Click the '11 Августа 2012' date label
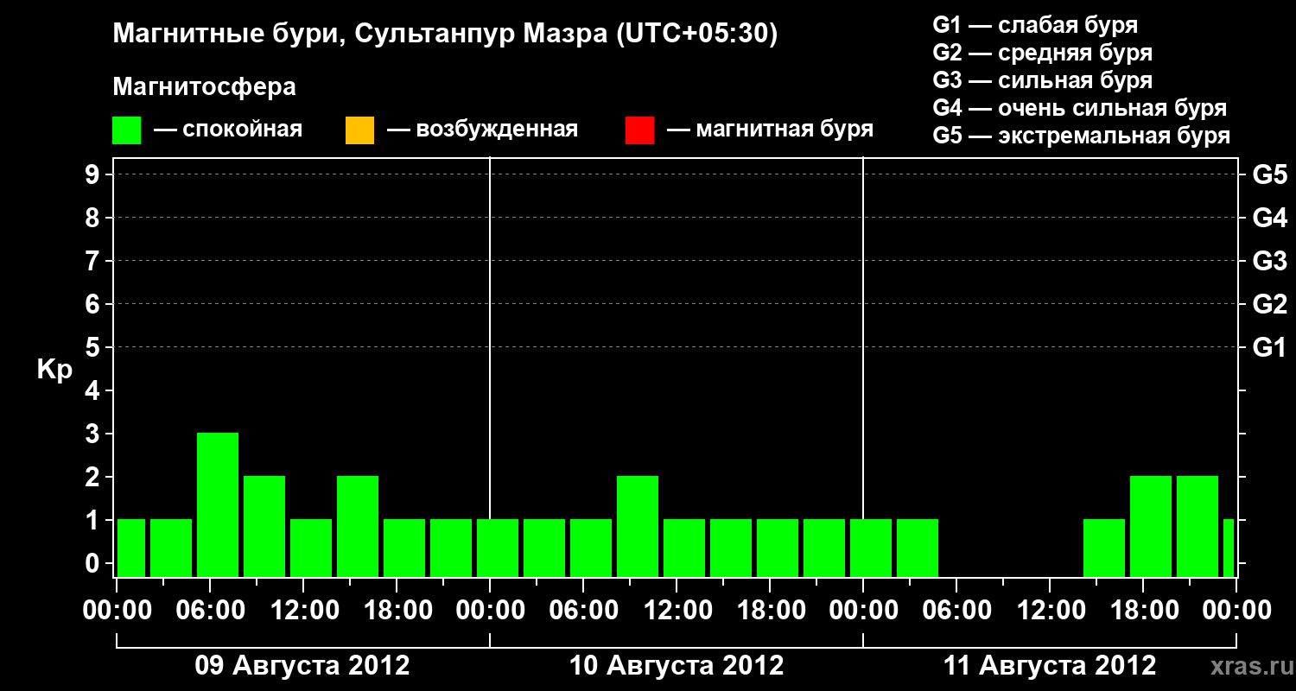This screenshot has height=691, width=1296. coord(1049,666)
